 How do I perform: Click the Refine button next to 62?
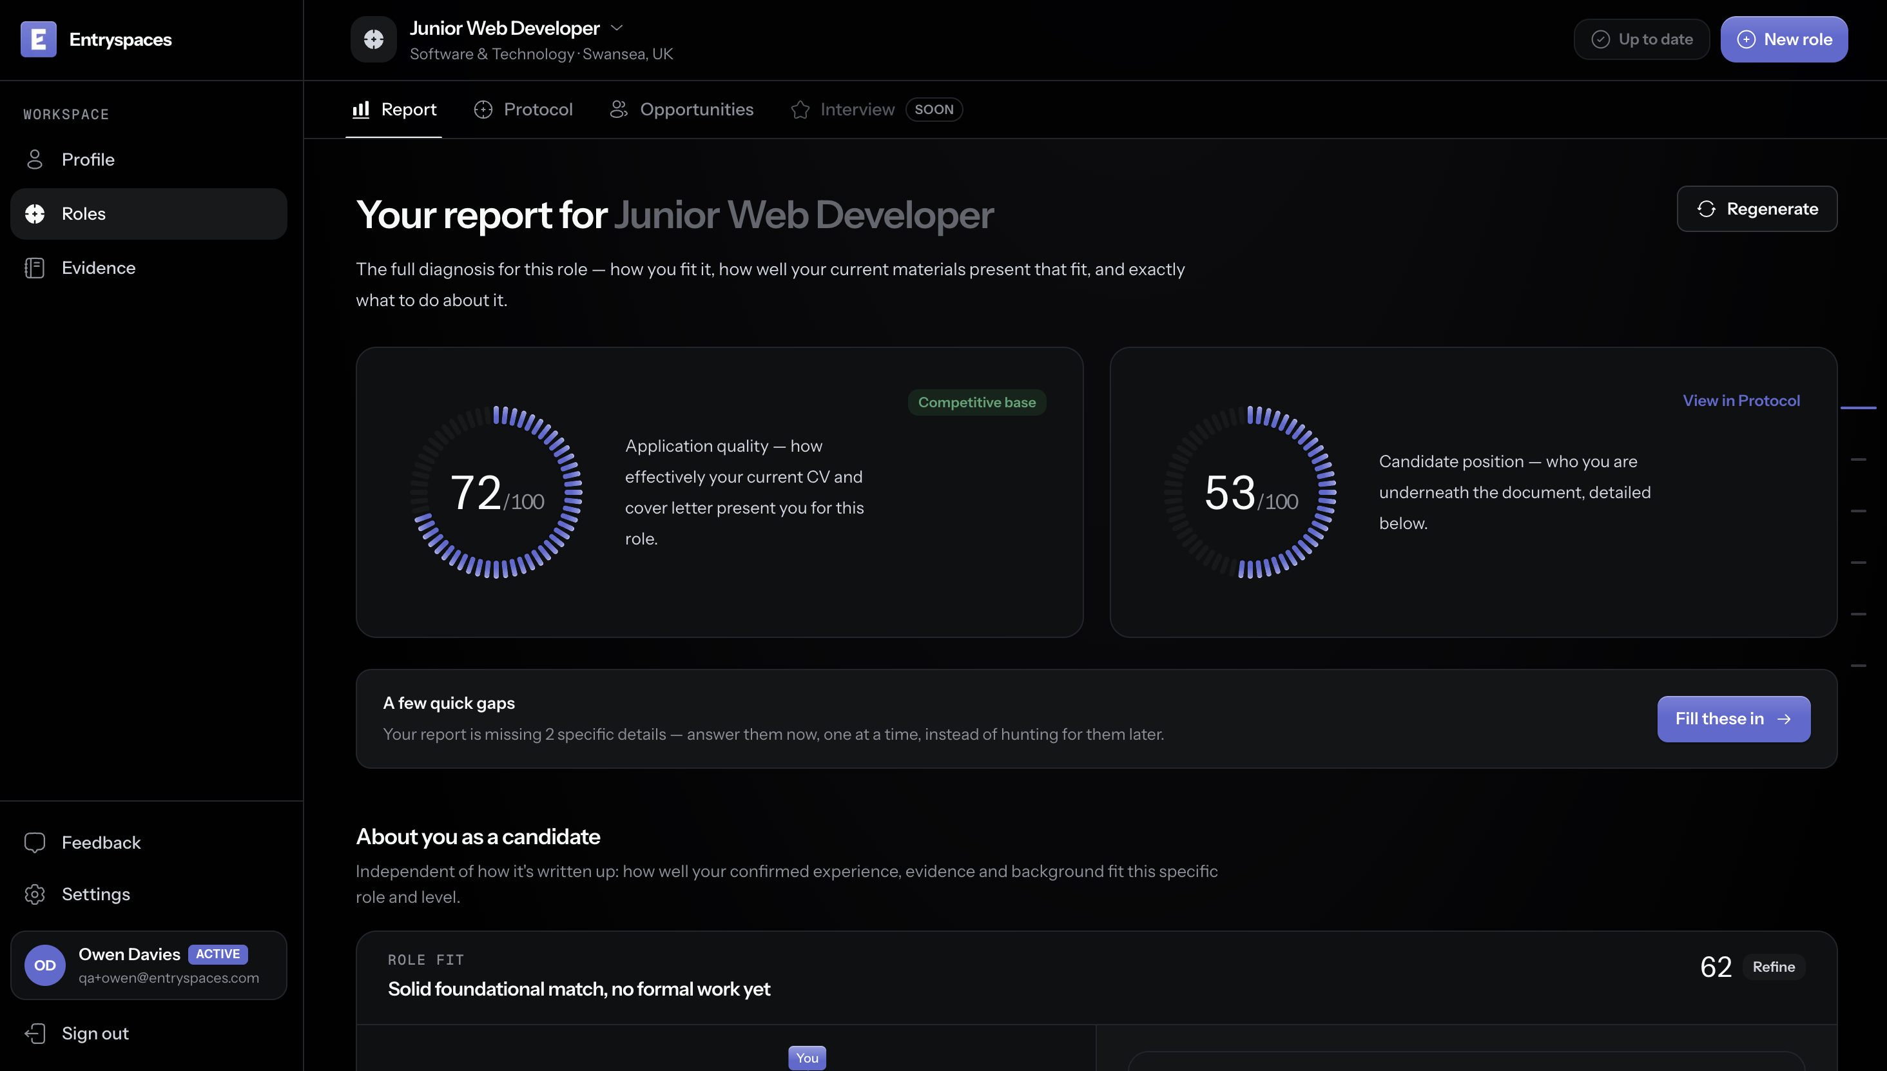click(1774, 967)
